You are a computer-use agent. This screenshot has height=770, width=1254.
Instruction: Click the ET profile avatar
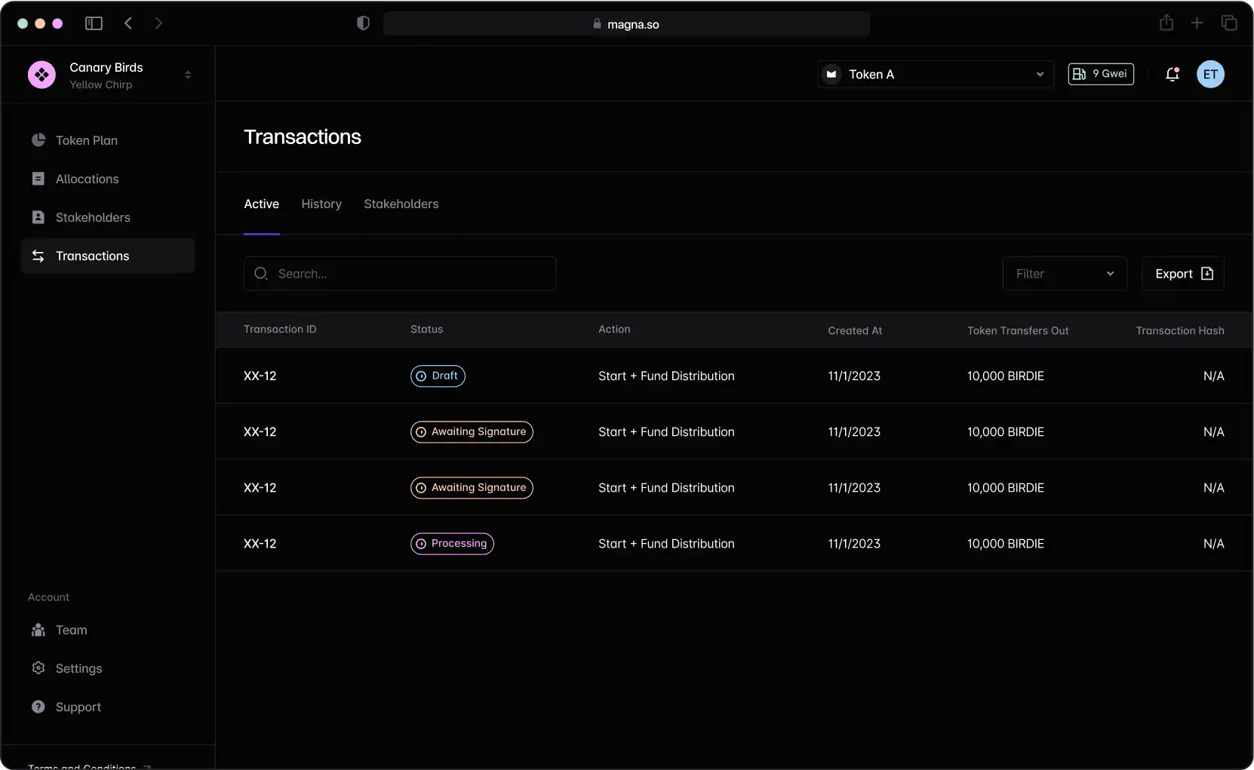(1211, 74)
